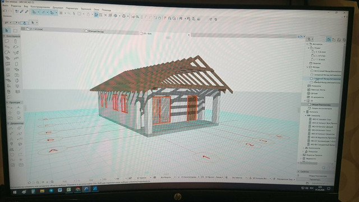Collapse the Этажи folder in Navigator
The height and width of the screenshot is (202, 359).
pos(309,48)
